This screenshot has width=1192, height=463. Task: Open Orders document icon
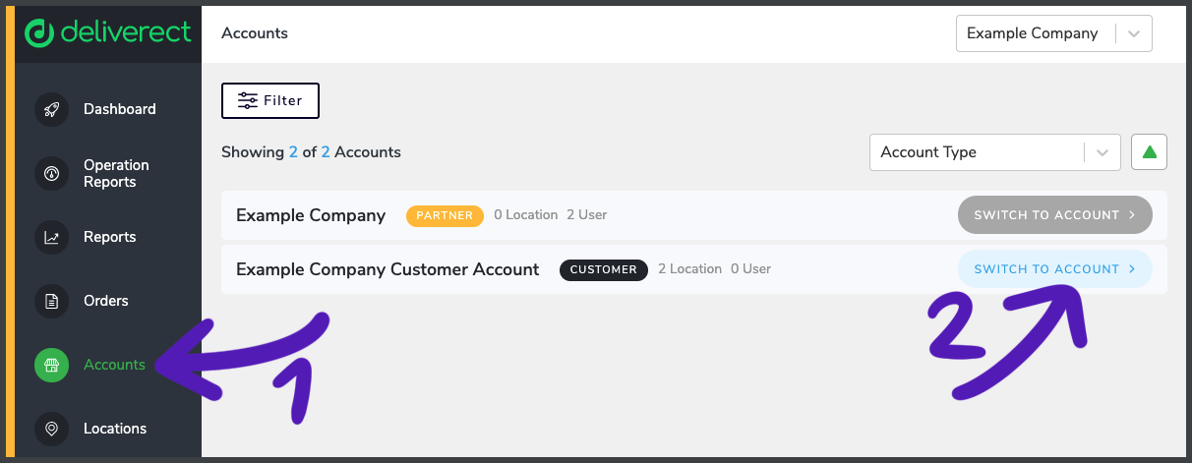click(x=51, y=301)
